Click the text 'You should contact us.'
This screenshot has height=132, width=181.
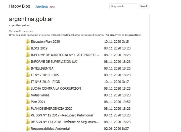[21, 31]
